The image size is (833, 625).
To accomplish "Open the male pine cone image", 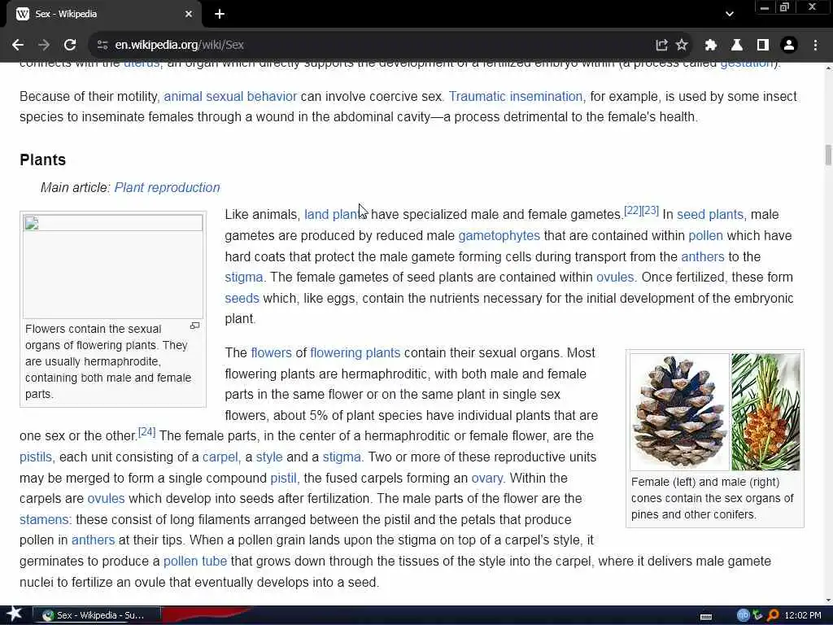I will (x=765, y=412).
